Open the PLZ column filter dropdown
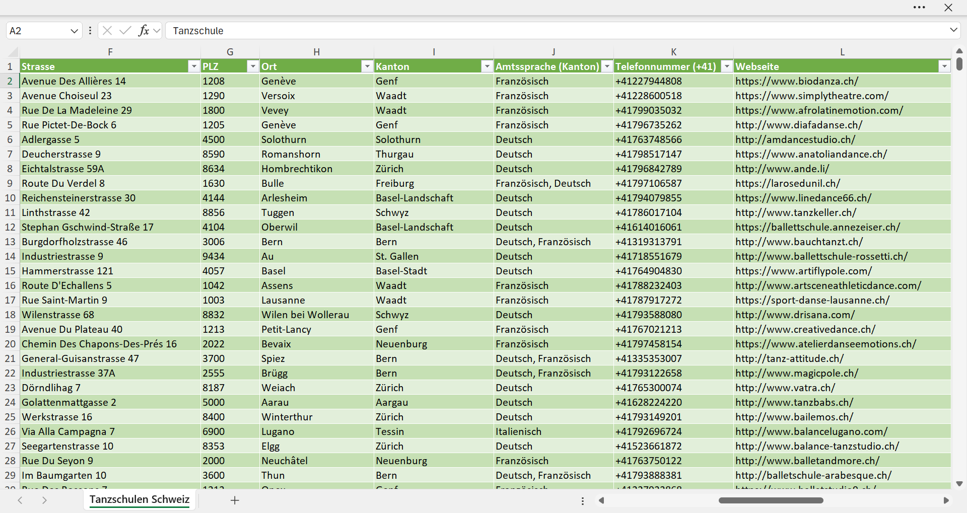The width and height of the screenshot is (967, 513). click(253, 66)
